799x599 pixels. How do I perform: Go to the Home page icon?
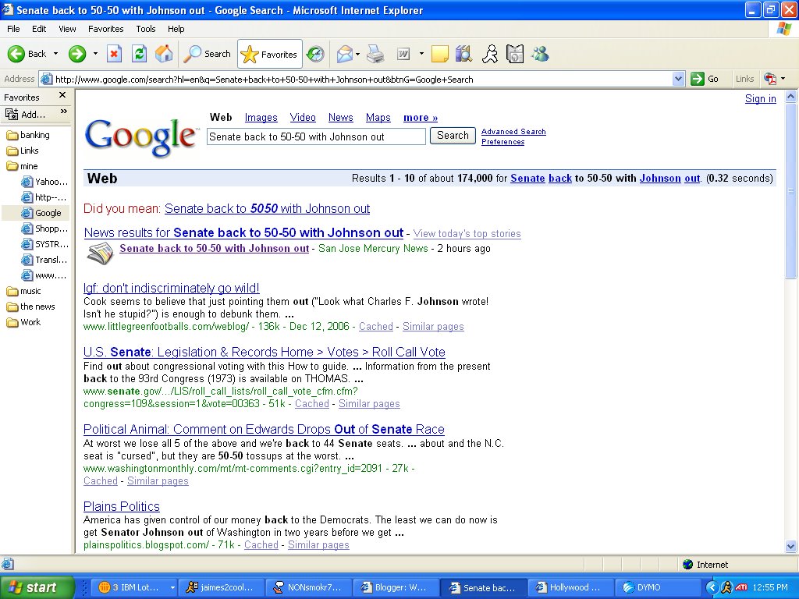coord(164,54)
